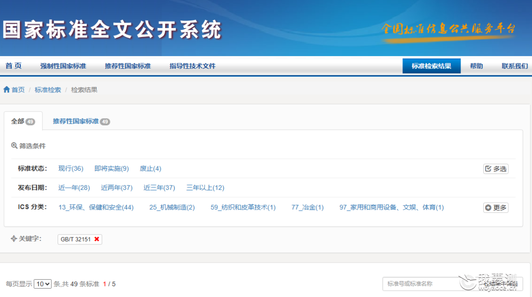Viewport: 532px width, 297px height.
Task: Click 标准检索 breadcrumb link
Action: point(48,90)
